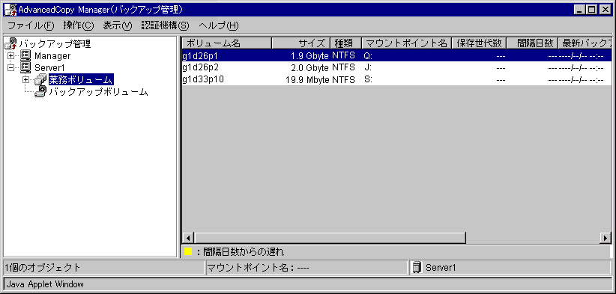Click the server icon in status bar
The width and height of the screenshot is (616, 294).
coord(416,268)
